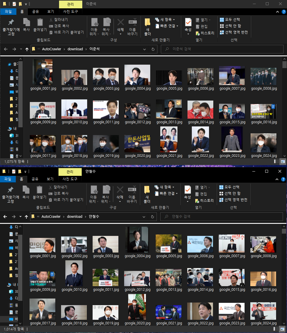Switch to 보기 tab in 이준석 window
Viewport: 287px width, 333px height.
[51, 11]
